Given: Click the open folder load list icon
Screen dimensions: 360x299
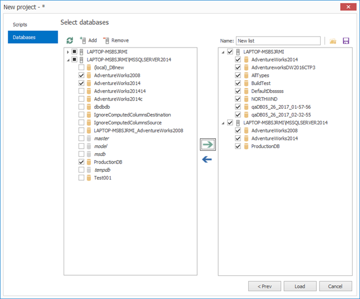Looking at the screenshot, I should 333,41.
